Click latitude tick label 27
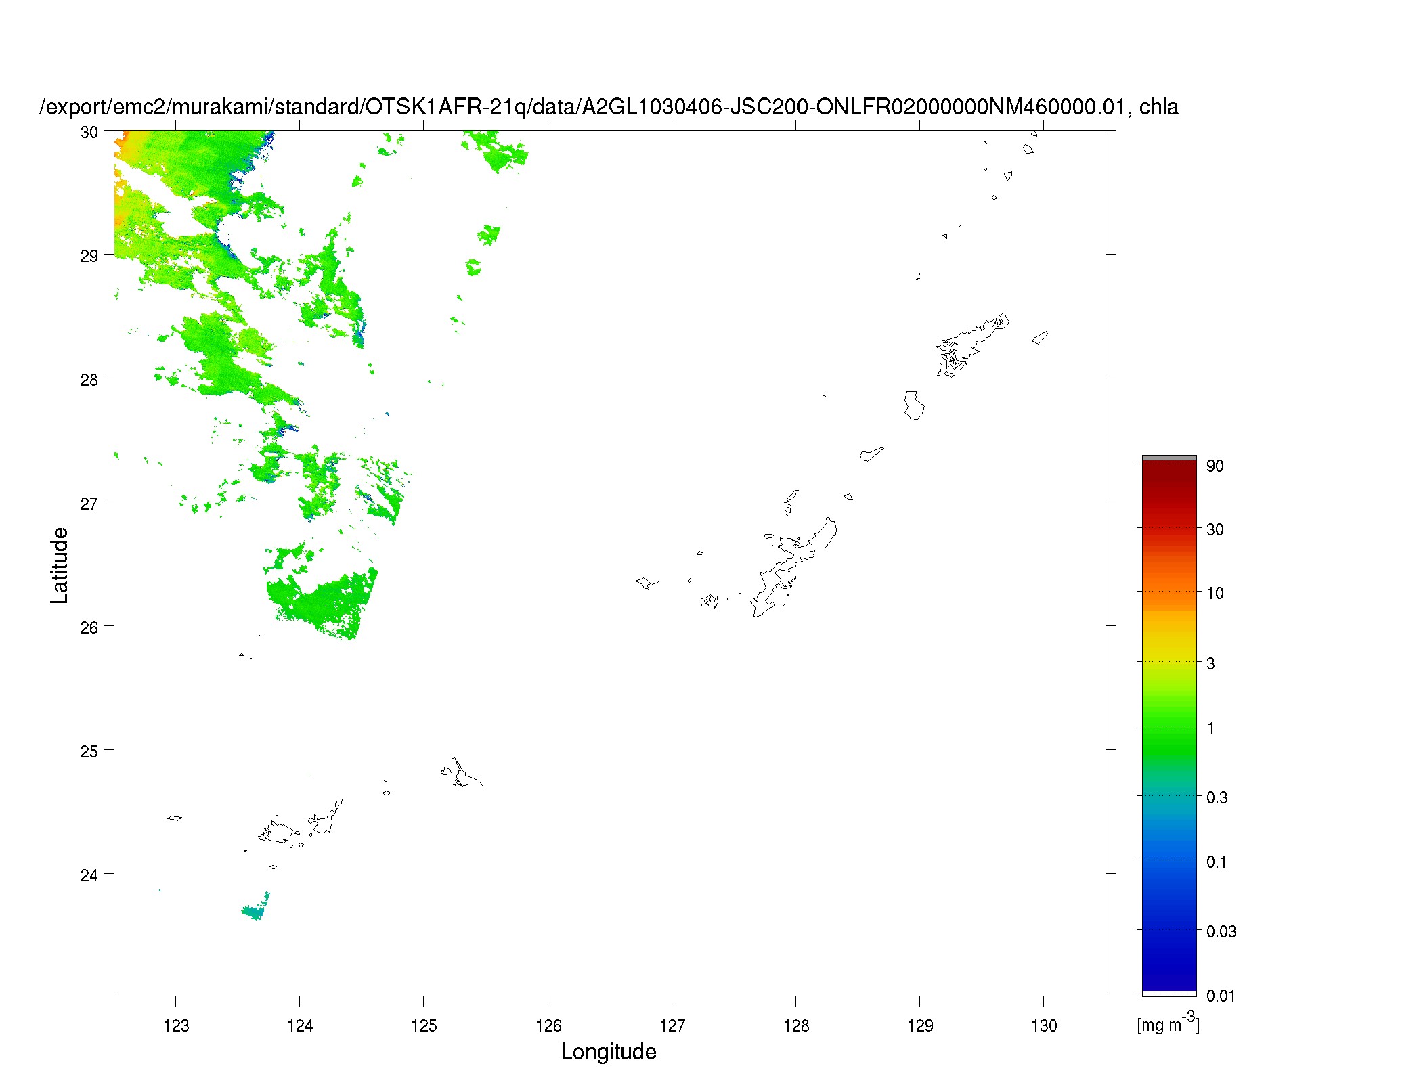This screenshot has width=1421, height=1083. pyautogui.click(x=89, y=504)
